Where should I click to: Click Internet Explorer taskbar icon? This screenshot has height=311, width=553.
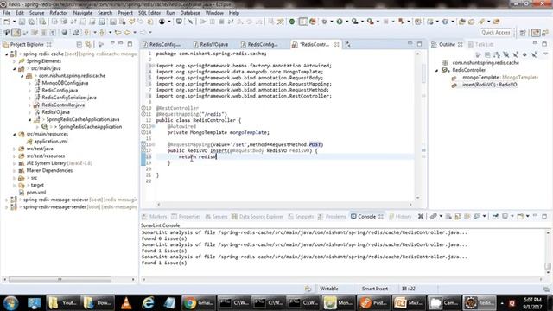point(148,303)
